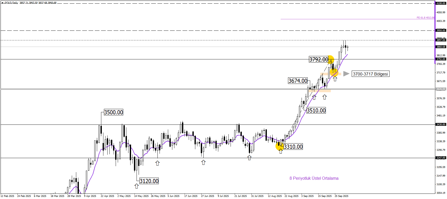Select the 3700-3717 Bölgesi text box

click(x=370, y=74)
